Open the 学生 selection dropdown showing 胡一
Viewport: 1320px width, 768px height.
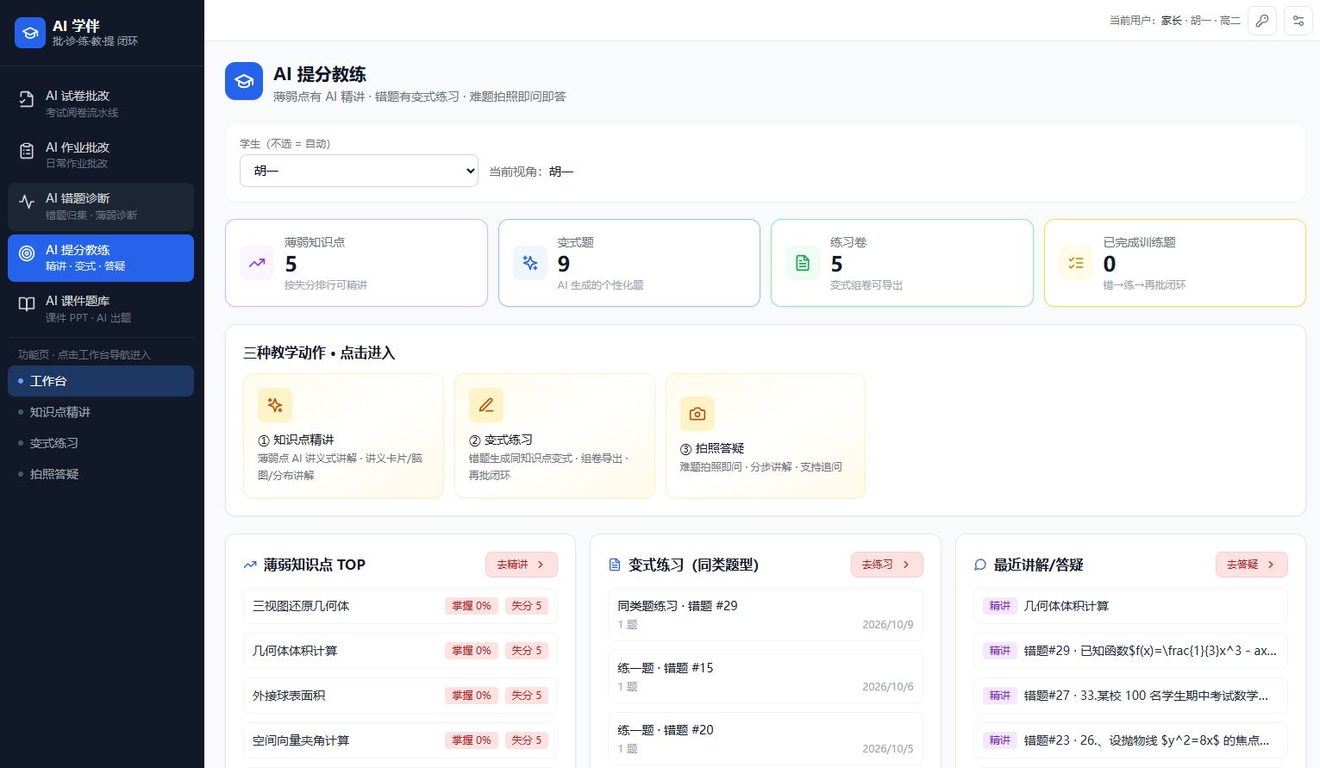pos(359,171)
